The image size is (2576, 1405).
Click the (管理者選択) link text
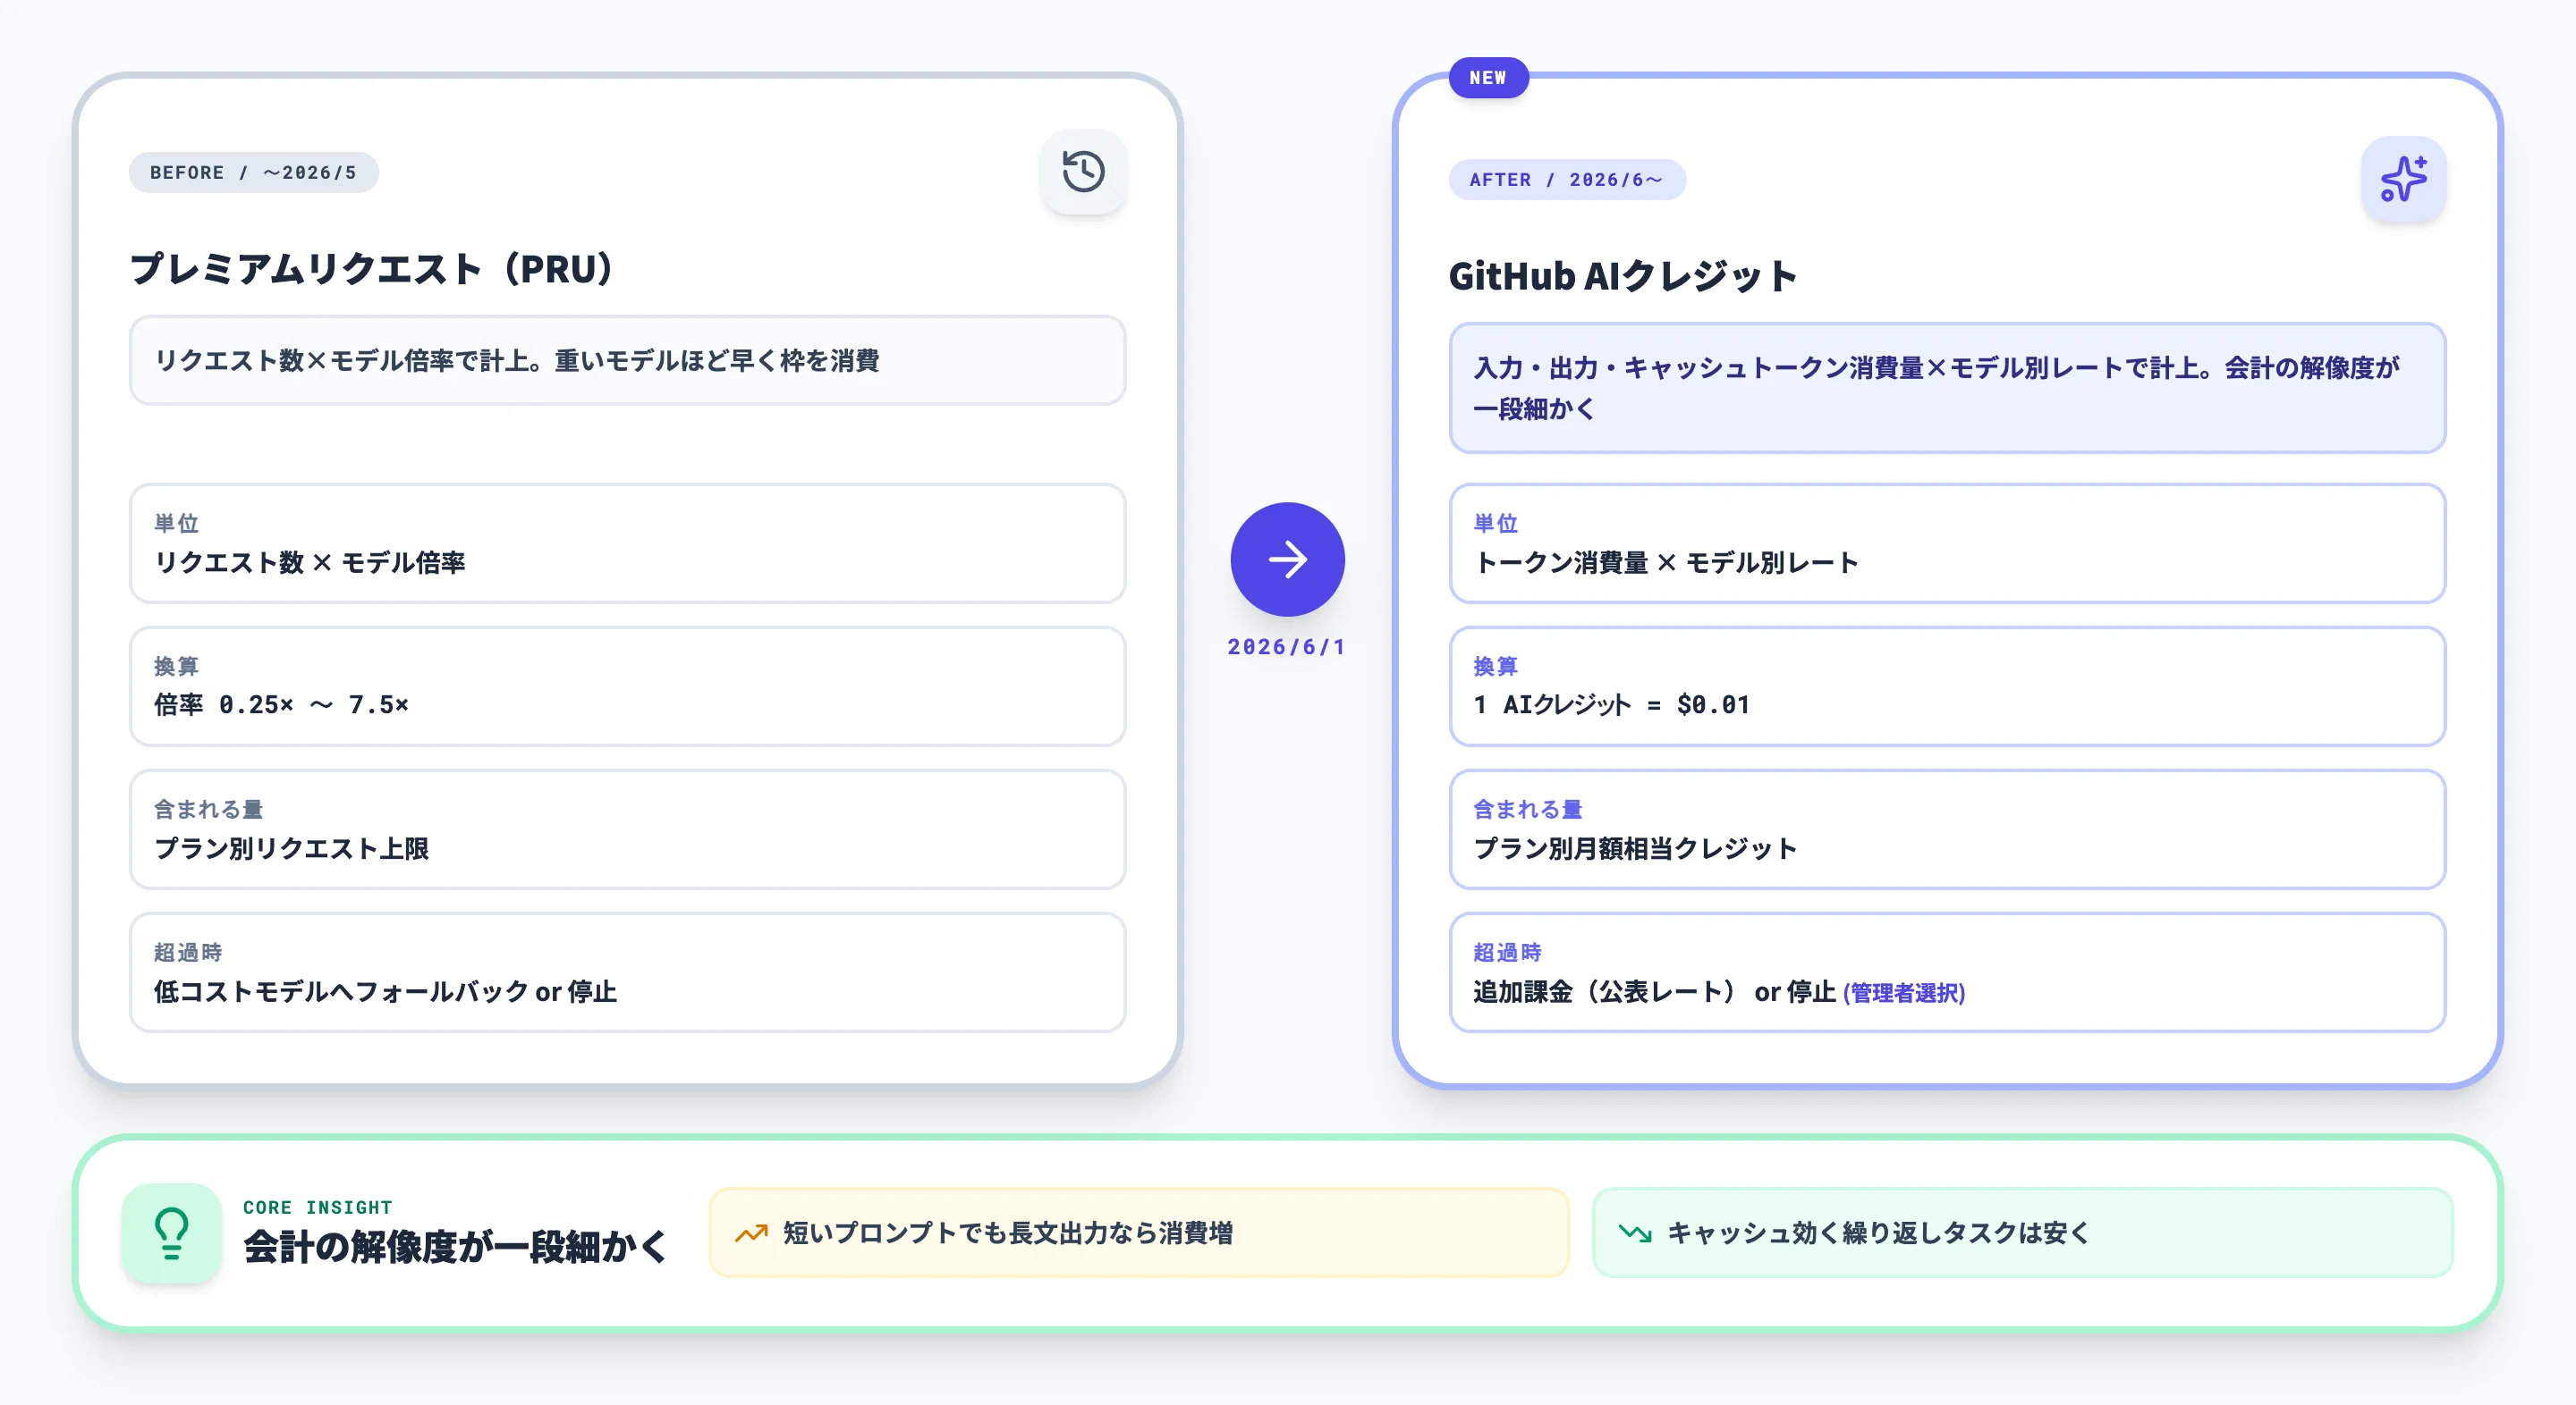(x=1904, y=992)
